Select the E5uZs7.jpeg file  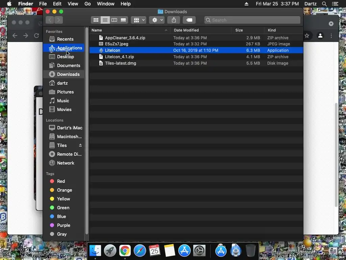(x=196, y=44)
